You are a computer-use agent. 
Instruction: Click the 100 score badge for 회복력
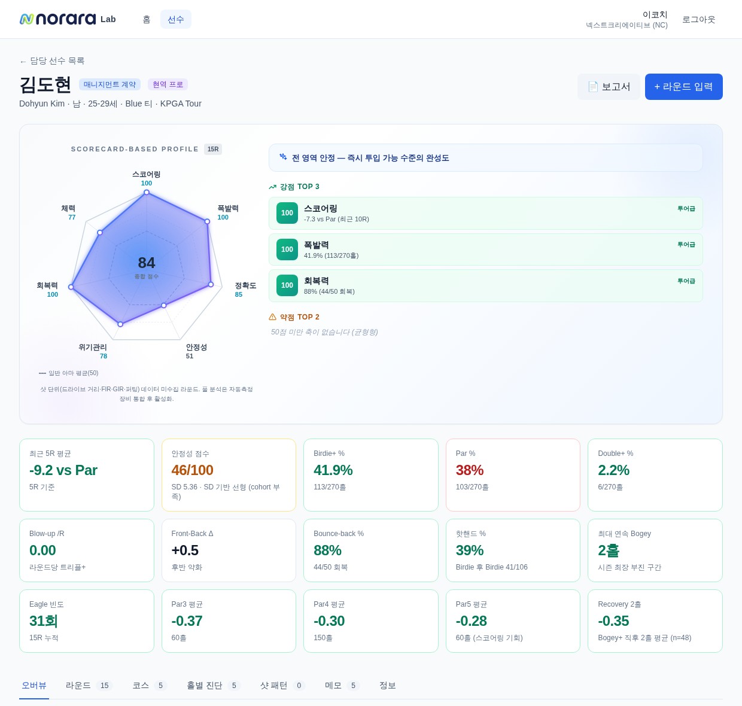[x=287, y=285]
